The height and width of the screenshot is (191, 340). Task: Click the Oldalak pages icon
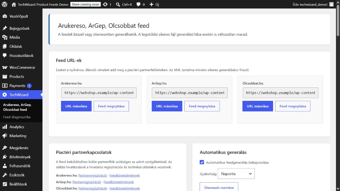click(x=5, y=46)
